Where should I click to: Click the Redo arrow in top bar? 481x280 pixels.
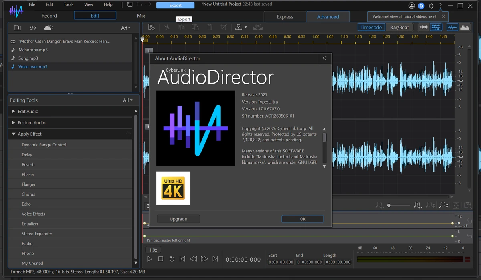[x=148, y=4]
